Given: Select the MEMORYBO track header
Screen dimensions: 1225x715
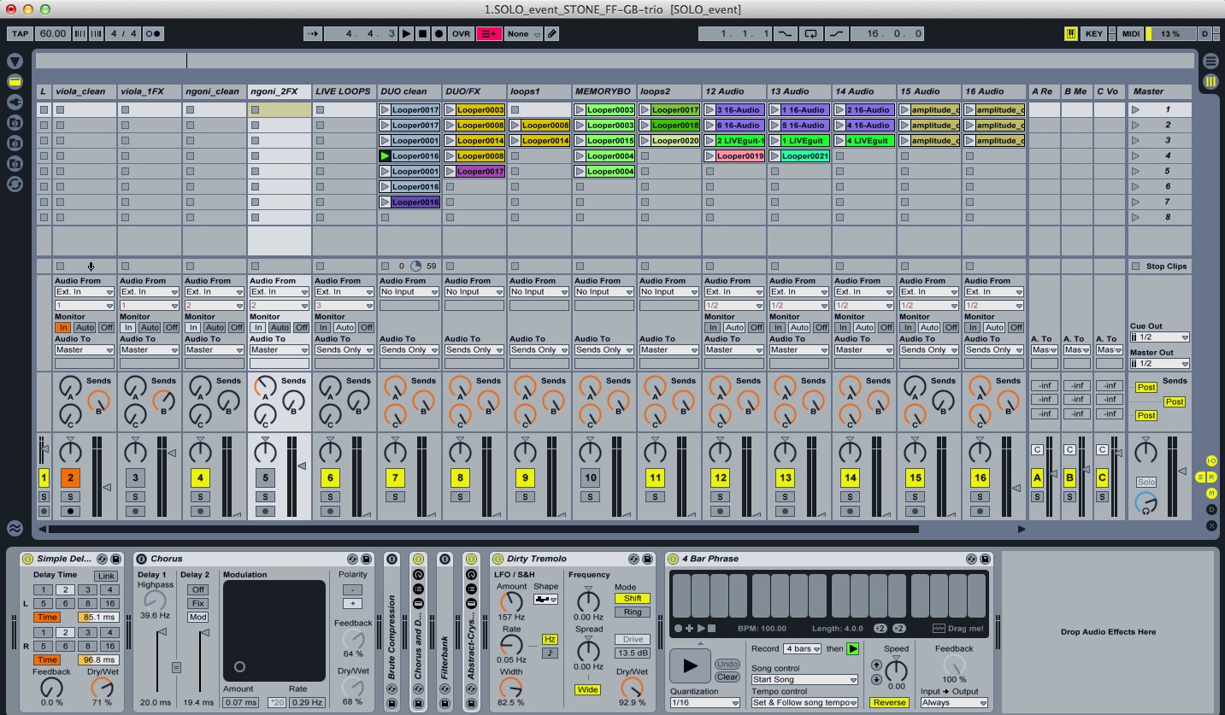Looking at the screenshot, I should point(604,91).
